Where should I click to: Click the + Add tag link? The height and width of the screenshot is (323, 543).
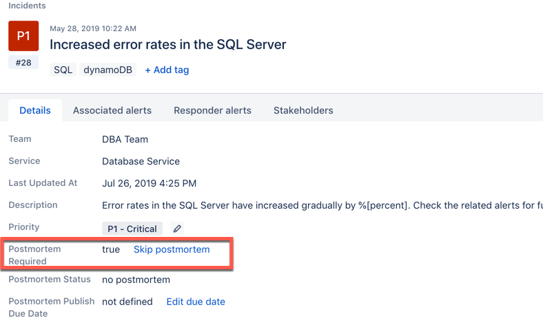click(167, 70)
